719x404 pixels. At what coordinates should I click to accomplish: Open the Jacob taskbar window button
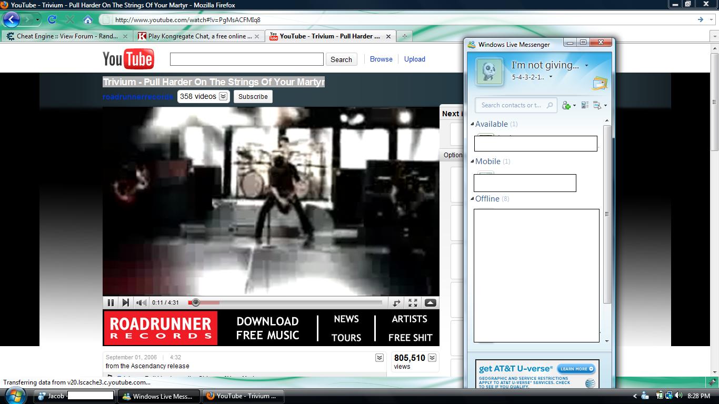click(75, 396)
